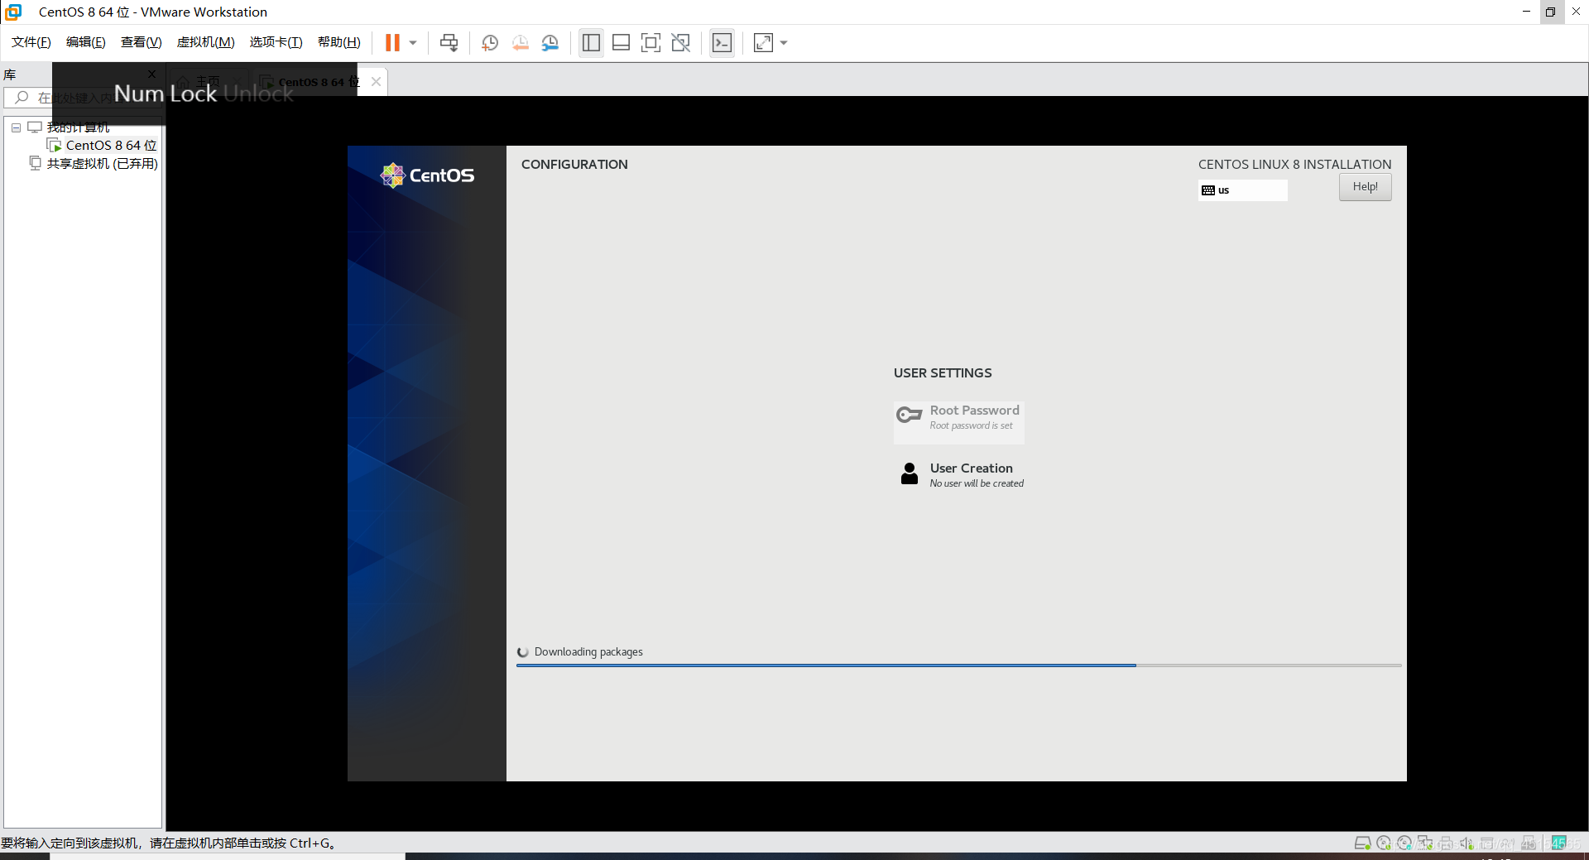Open the 虚拟机(M) menu
This screenshot has height=860, width=1589.
(x=205, y=42)
